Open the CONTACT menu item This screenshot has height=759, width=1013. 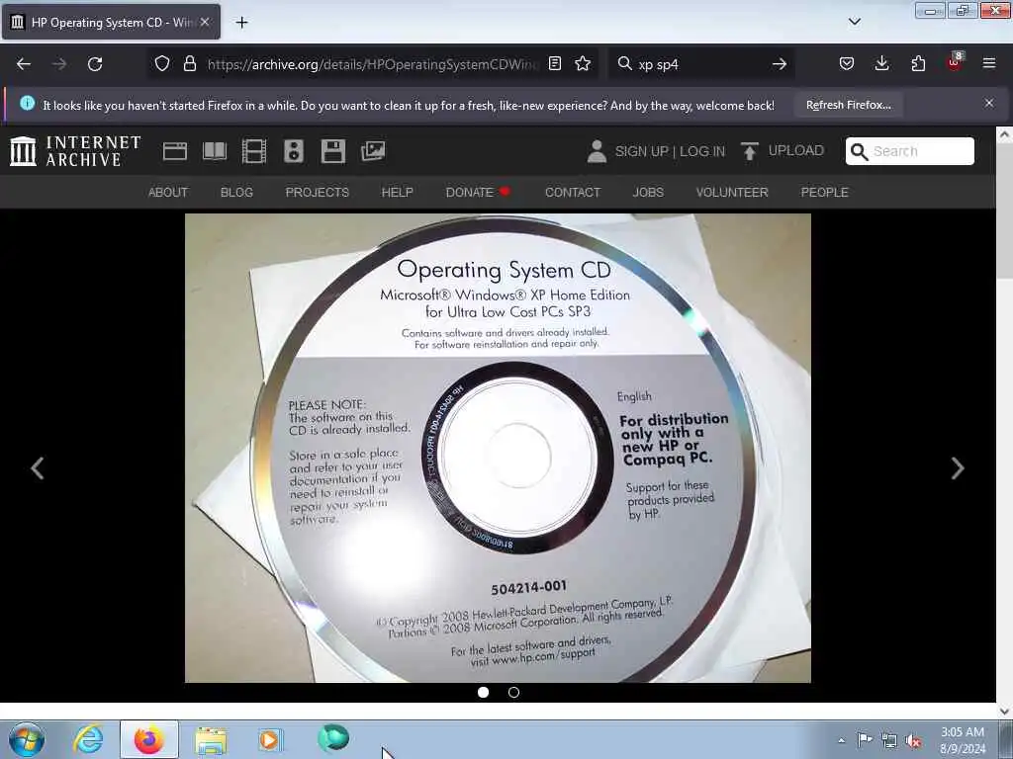click(x=573, y=193)
